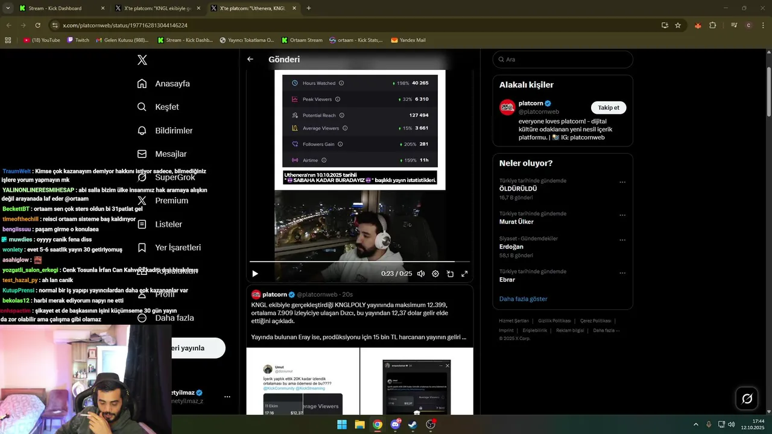Open more options for Ebrar trend
772x434 pixels.
622,273
